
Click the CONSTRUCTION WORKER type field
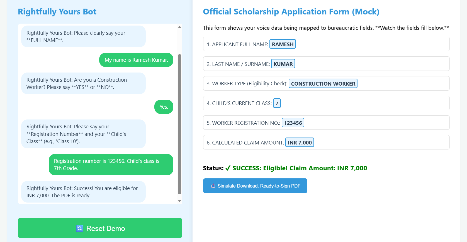323,84
